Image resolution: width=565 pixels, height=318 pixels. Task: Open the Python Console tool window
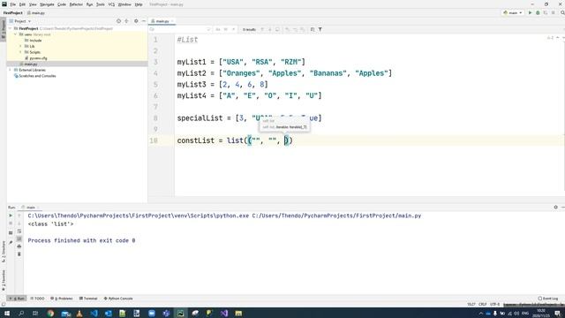click(118, 299)
